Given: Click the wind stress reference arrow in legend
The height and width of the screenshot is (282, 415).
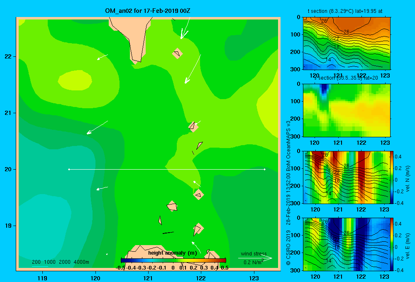Looking at the screenshot, I should click(255, 258).
